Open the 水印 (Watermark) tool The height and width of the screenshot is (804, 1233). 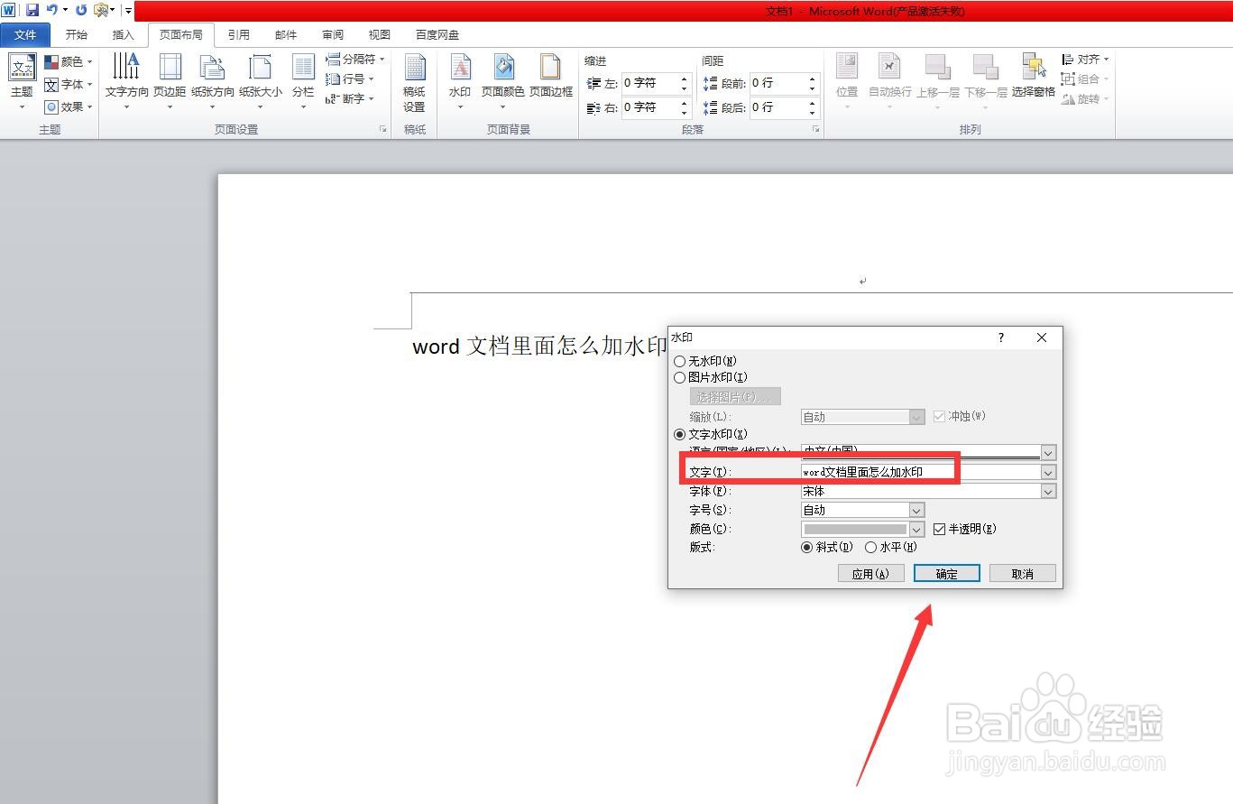(459, 79)
